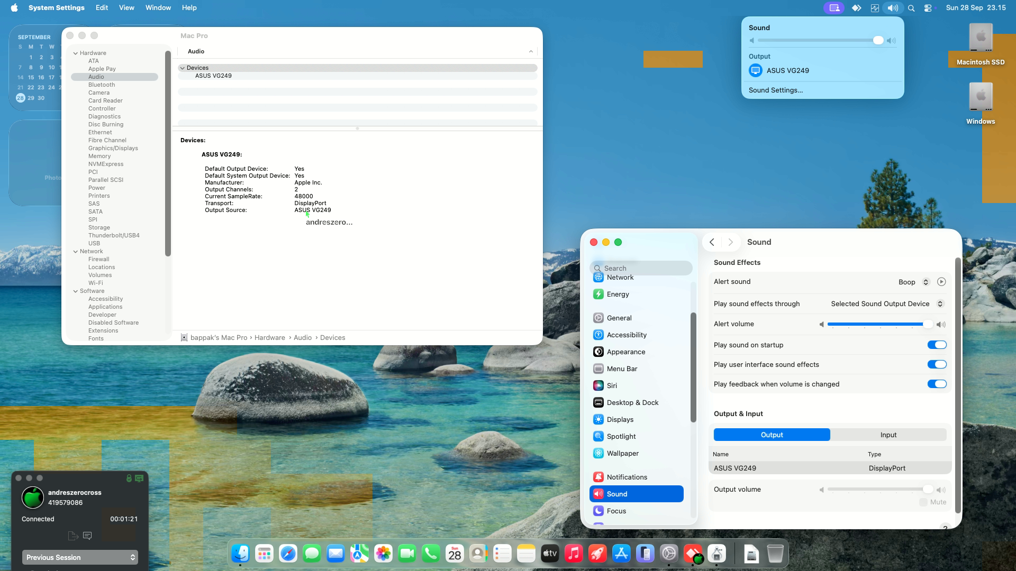The width and height of the screenshot is (1016, 571).
Task: Open FaceTime from the Dock
Action: [x=407, y=554]
